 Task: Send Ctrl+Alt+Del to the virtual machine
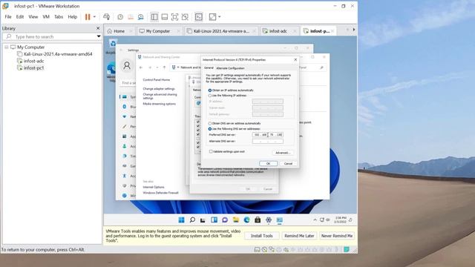(106, 17)
